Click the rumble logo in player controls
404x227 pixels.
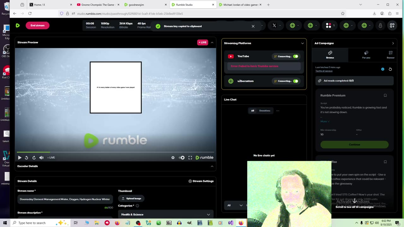(x=205, y=158)
